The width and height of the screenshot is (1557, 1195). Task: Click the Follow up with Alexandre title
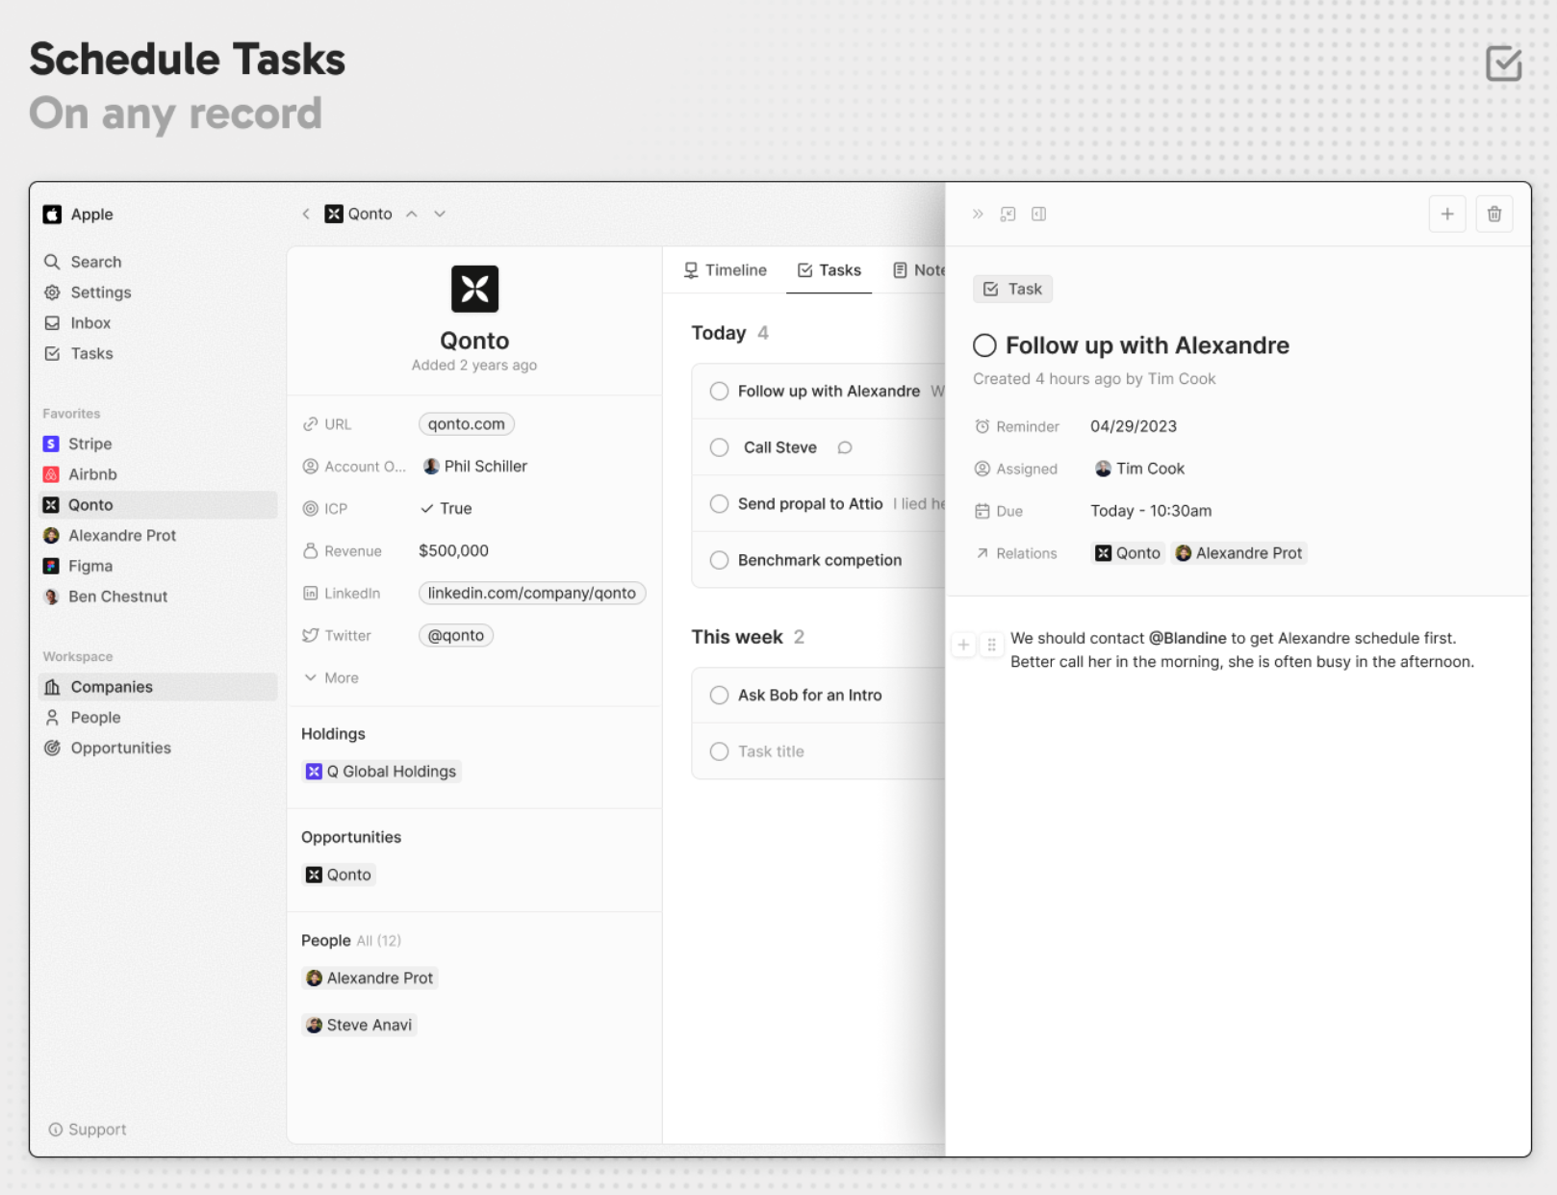pyautogui.click(x=1147, y=345)
